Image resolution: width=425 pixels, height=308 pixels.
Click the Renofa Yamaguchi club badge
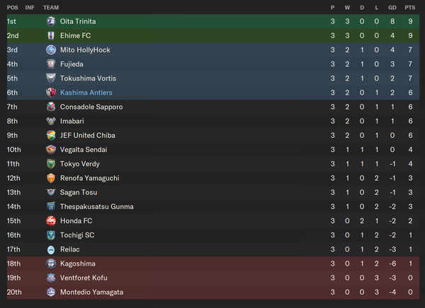pyautogui.click(x=51, y=178)
